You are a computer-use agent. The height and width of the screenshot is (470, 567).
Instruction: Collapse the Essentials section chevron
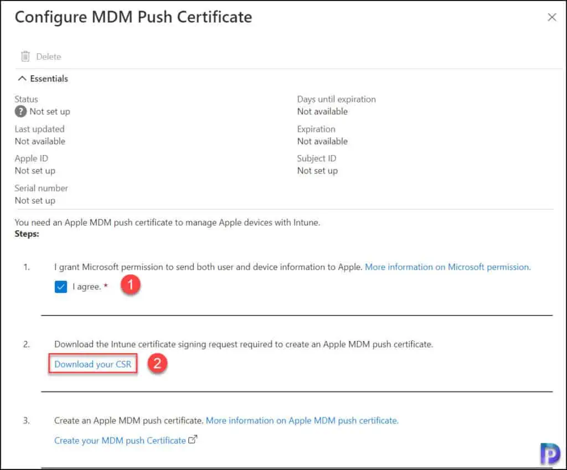pos(22,79)
